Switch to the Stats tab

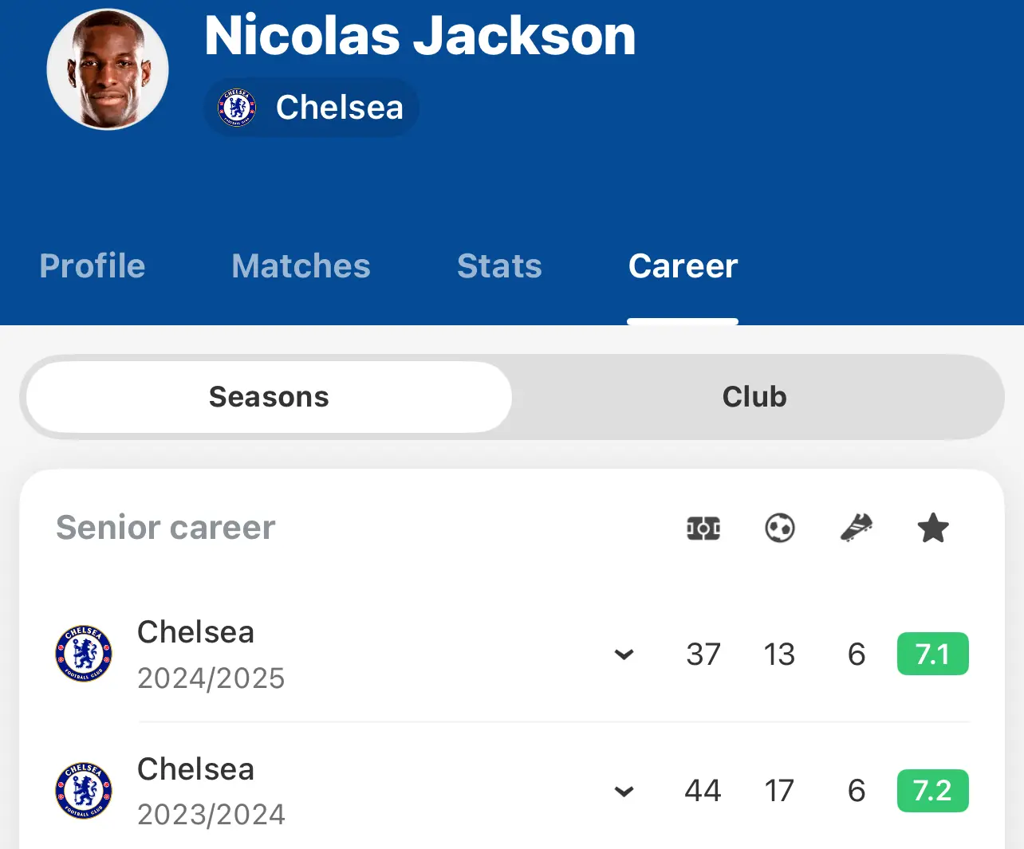click(x=499, y=266)
